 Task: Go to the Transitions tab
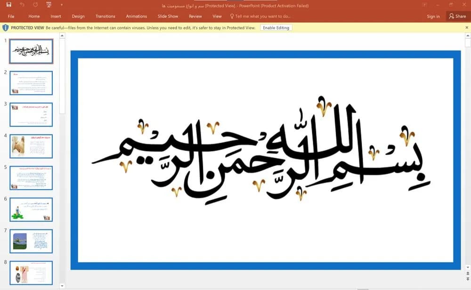pyautogui.click(x=105, y=16)
